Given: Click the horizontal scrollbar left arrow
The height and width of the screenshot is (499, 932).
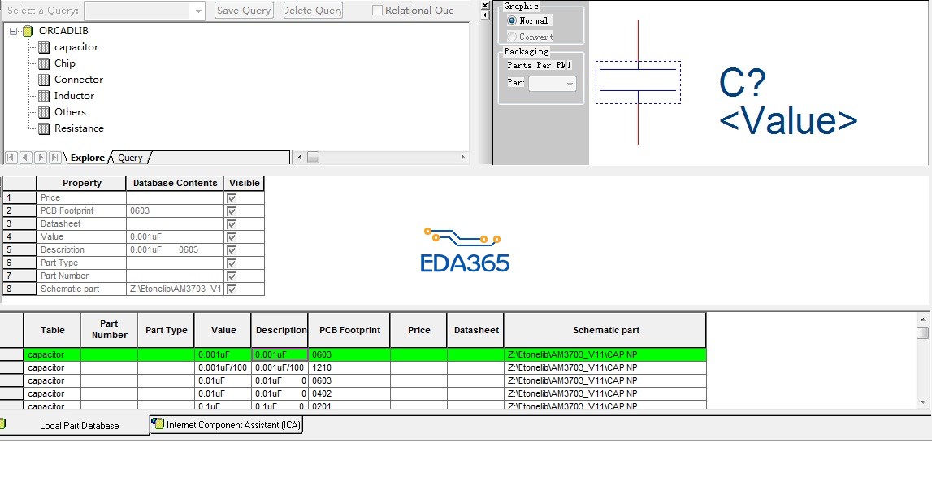Looking at the screenshot, I should (x=300, y=158).
